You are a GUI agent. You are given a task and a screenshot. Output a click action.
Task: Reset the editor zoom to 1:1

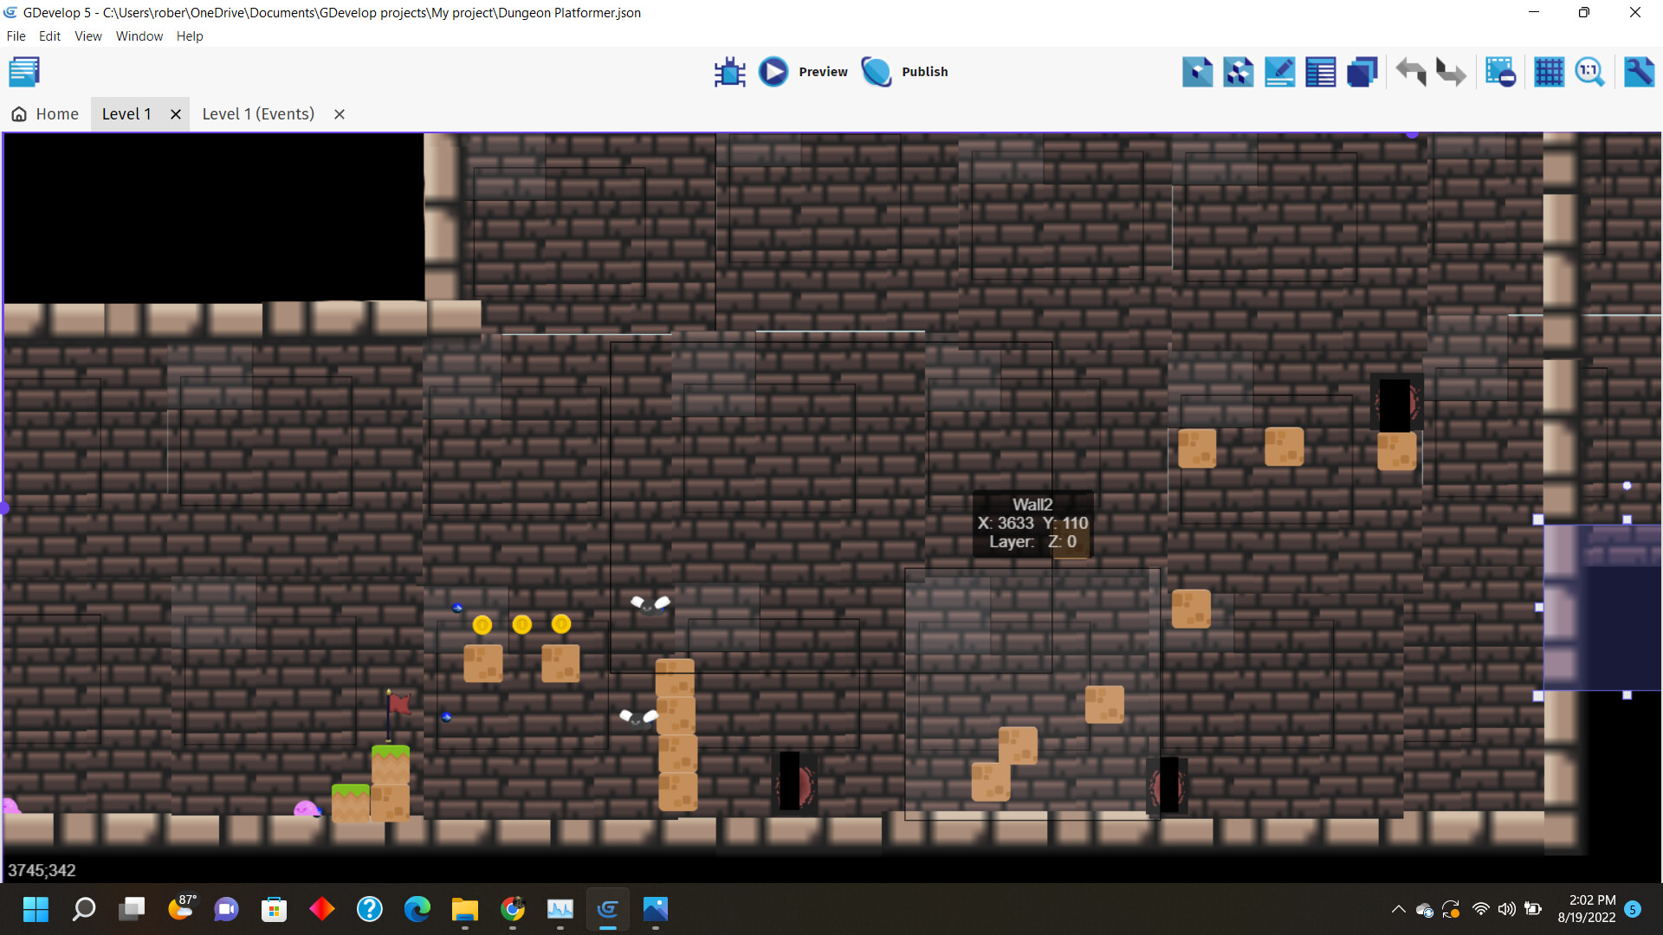point(1590,71)
